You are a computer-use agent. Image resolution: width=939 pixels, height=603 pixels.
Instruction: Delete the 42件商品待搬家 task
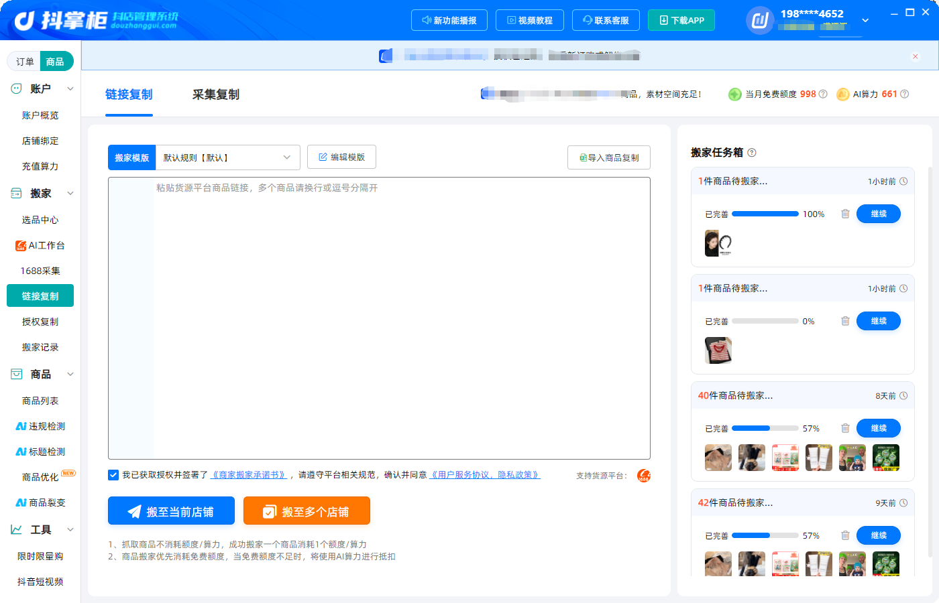click(845, 535)
